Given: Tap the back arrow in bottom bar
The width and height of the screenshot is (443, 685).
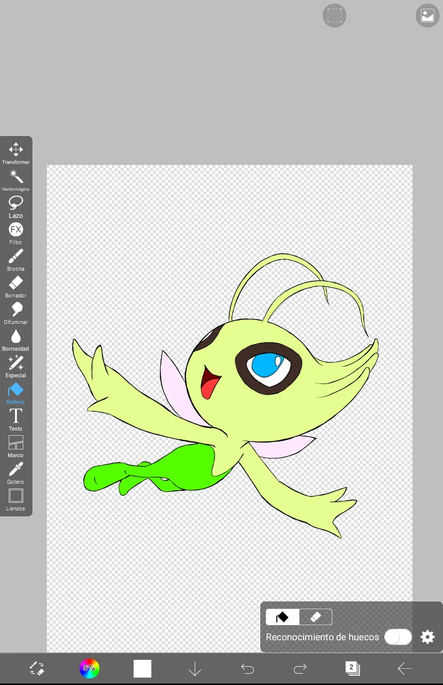Looking at the screenshot, I should coord(405,668).
